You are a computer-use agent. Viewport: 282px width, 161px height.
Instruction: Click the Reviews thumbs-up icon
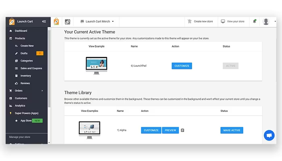pyautogui.click(x=17, y=83)
